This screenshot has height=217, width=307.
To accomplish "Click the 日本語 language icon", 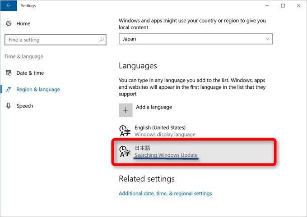I will (x=125, y=152).
